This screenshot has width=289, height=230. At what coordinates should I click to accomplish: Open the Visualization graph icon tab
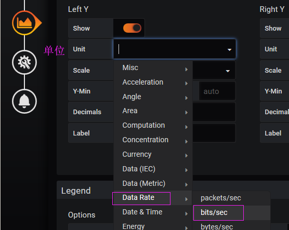[24, 23]
